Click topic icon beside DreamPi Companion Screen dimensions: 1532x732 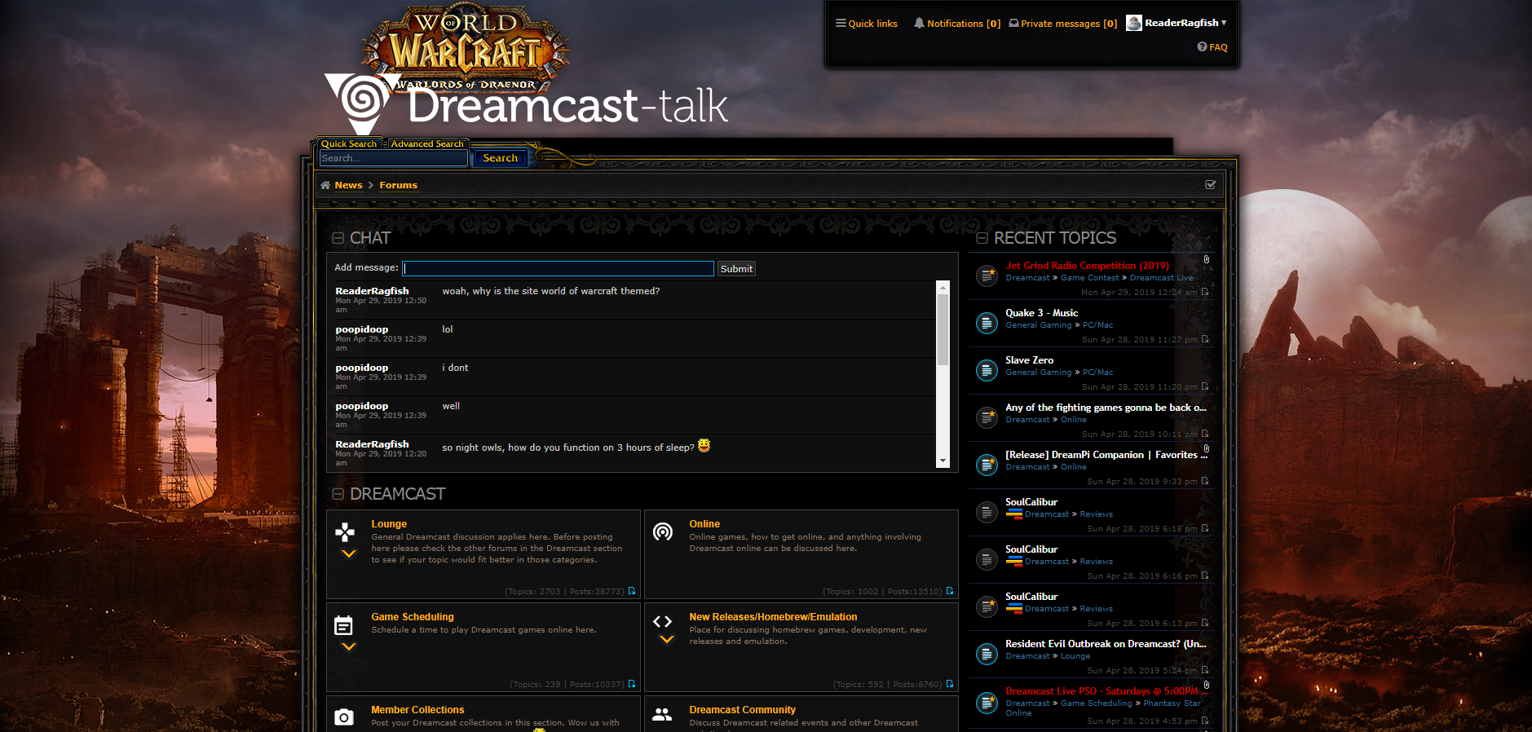click(x=987, y=465)
